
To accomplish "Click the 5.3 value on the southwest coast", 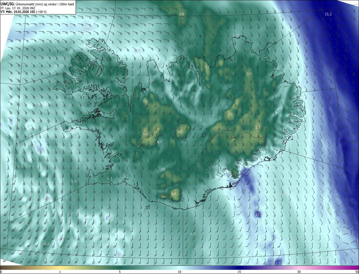I will click(109, 178).
